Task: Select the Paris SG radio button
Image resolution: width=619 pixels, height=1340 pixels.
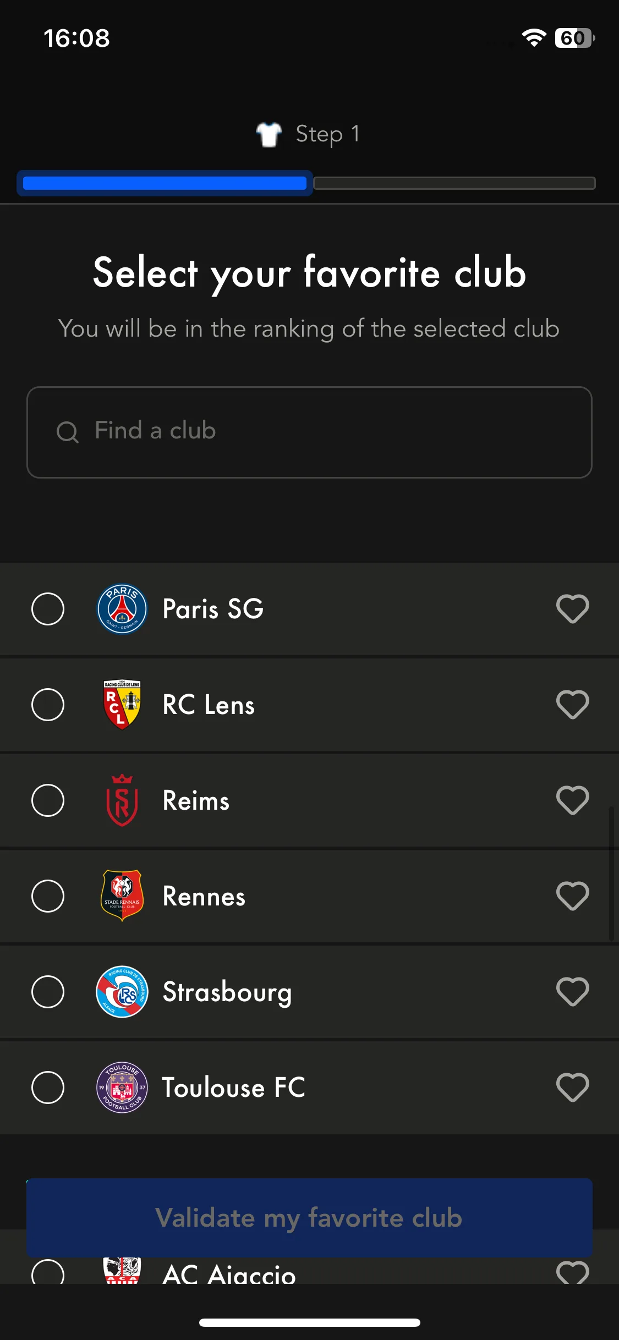Action: click(x=48, y=609)
